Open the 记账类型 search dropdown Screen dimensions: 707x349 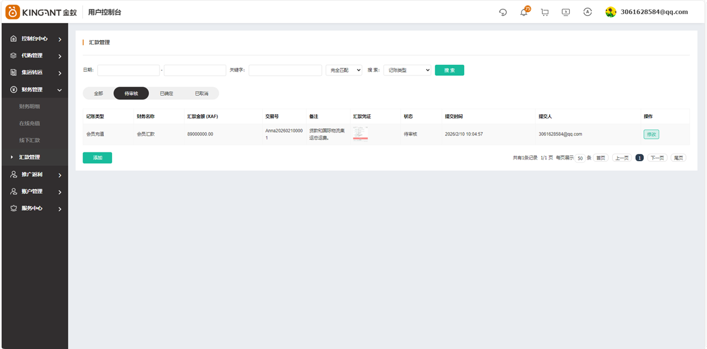408,70
